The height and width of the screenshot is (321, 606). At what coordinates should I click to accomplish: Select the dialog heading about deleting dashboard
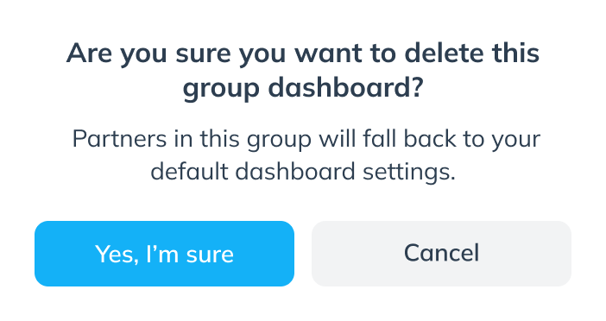303,70
